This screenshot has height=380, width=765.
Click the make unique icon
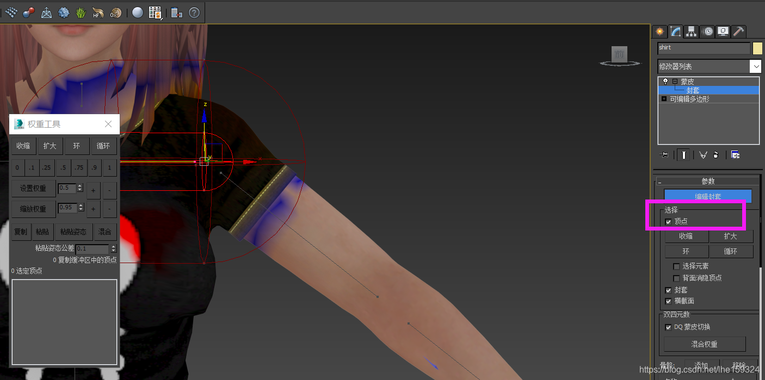pyautogui.click(x=703, y=155)
